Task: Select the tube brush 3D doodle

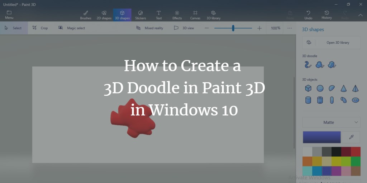Action: (308, 65)
